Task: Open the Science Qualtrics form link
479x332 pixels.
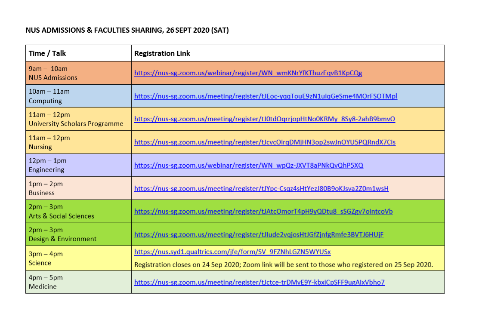Action: (x=232, y=252)
